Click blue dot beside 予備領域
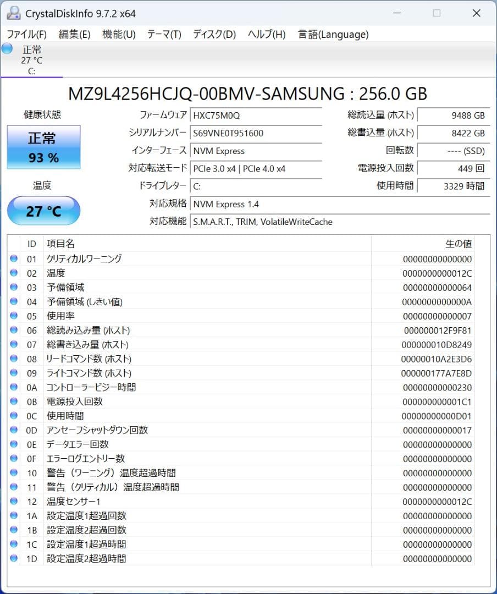Viewport: 497px width, 594px height. (x=14, y=287)
